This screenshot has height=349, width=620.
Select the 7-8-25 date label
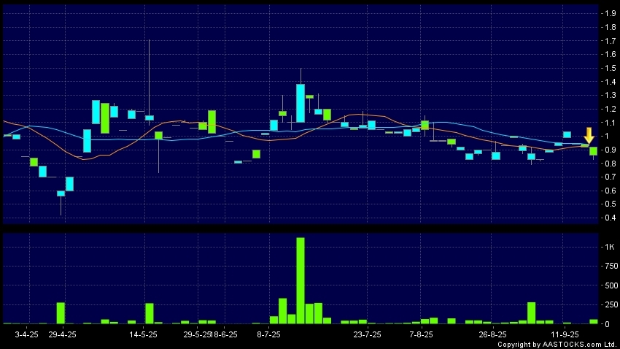click(x=421, y=334)
